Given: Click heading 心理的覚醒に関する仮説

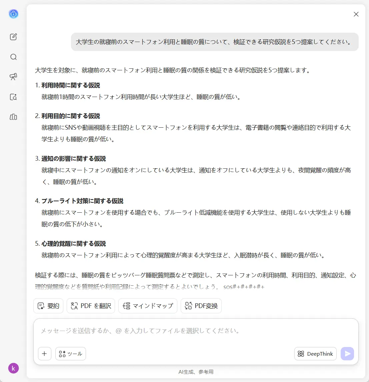Looking at the screenshot, I should [x=74, y=244].
